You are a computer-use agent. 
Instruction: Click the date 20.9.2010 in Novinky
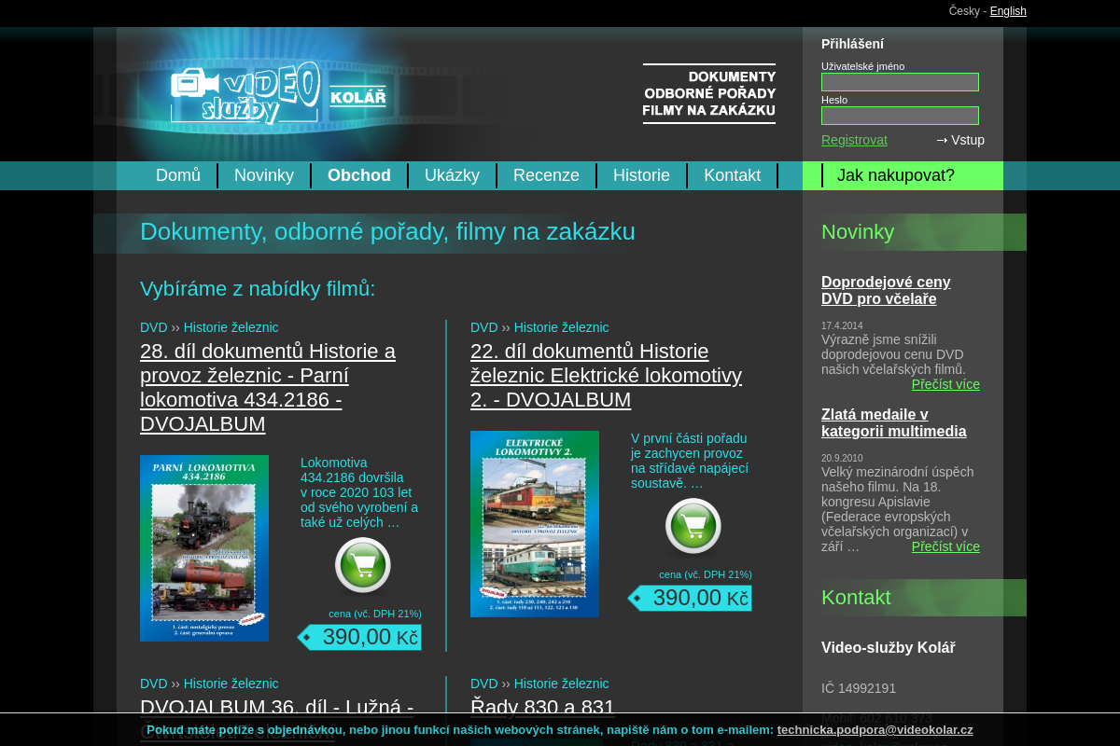point(842,459)
